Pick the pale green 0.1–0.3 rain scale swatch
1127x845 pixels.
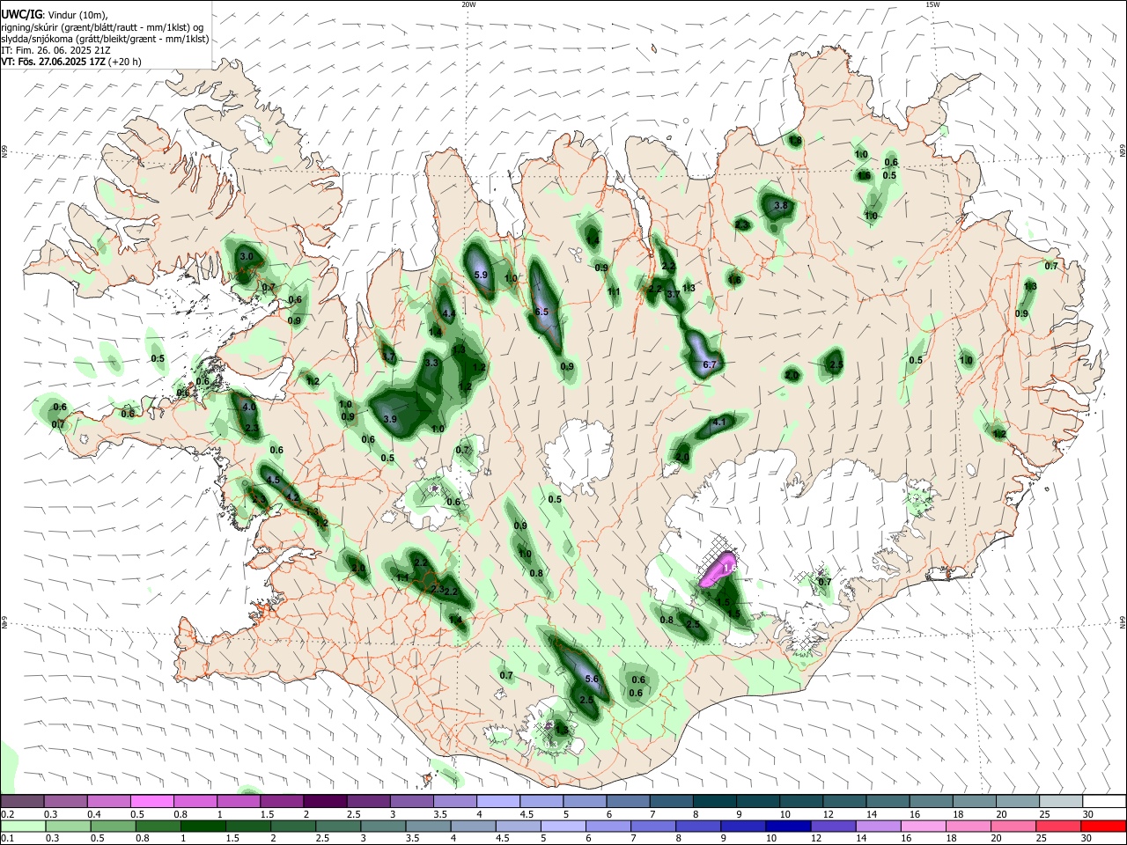coord(23,826)
